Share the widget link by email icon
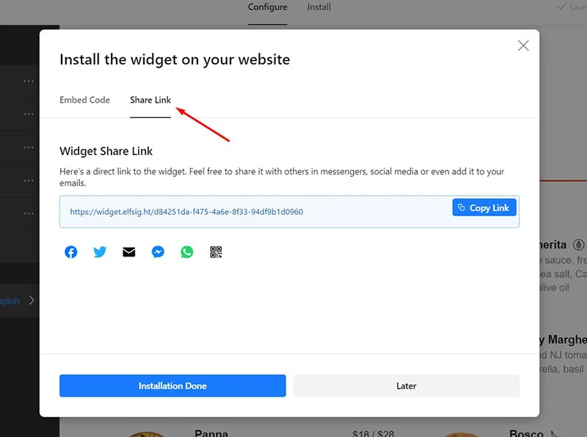Viewport: 587px width, 437px height. pos(129,252)
